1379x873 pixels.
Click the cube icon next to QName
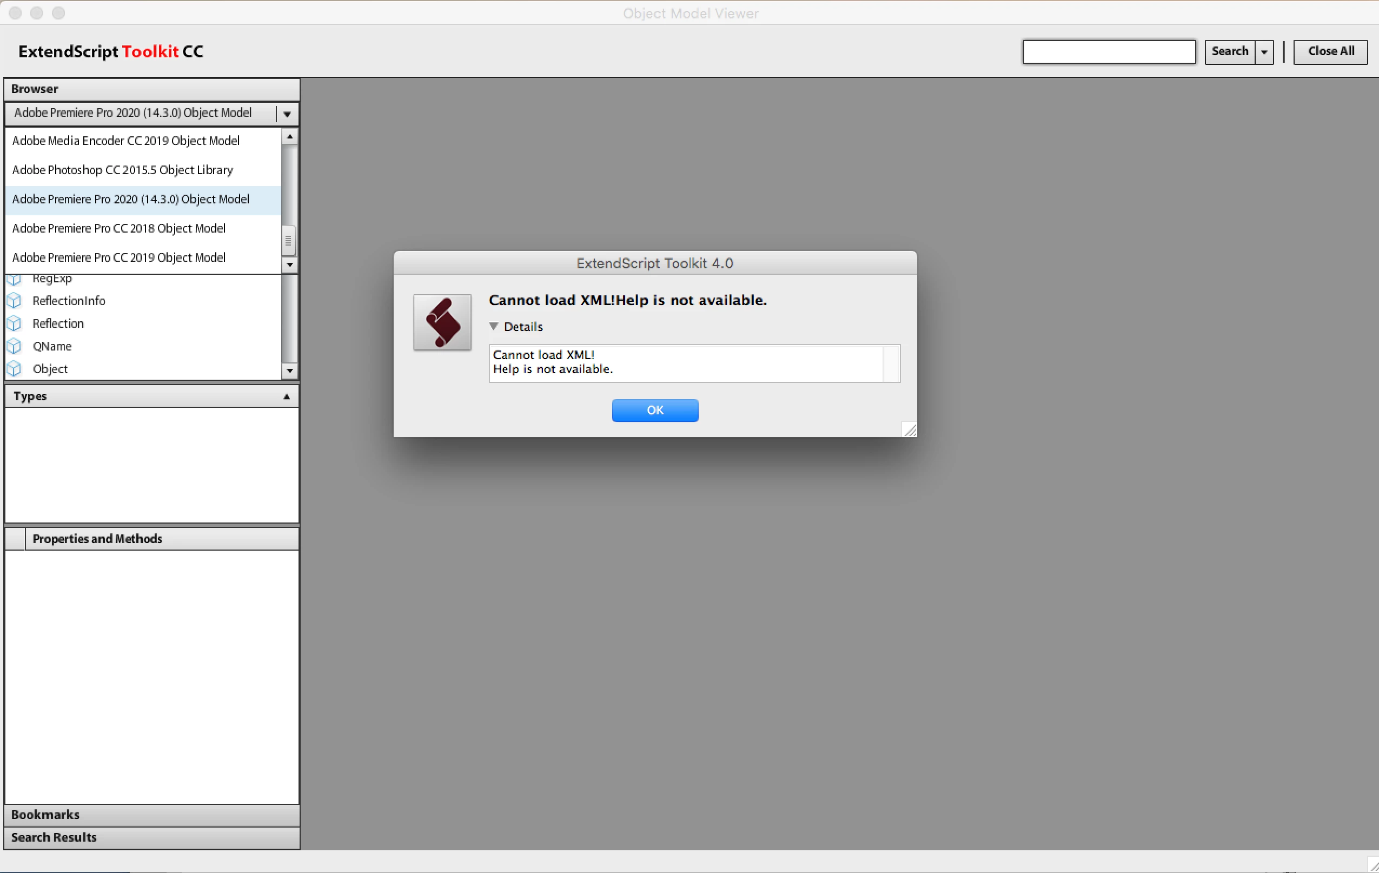click(x=14, y=347)
